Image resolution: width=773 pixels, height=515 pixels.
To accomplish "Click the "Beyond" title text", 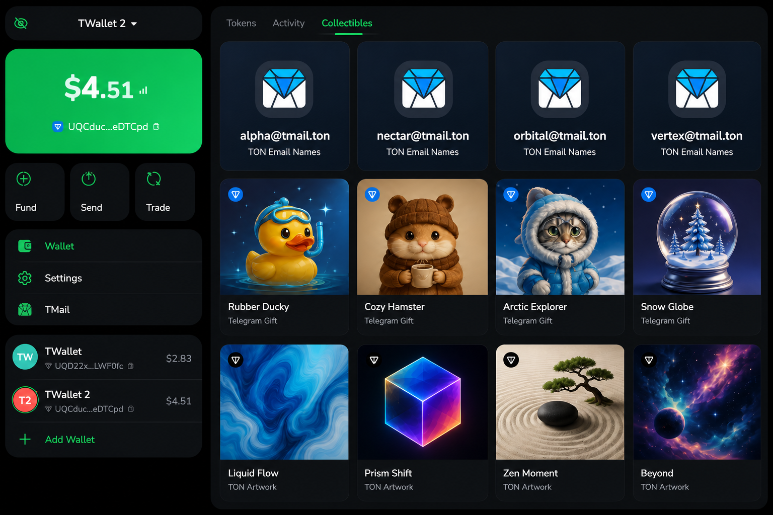I will (x=657, y=473).
